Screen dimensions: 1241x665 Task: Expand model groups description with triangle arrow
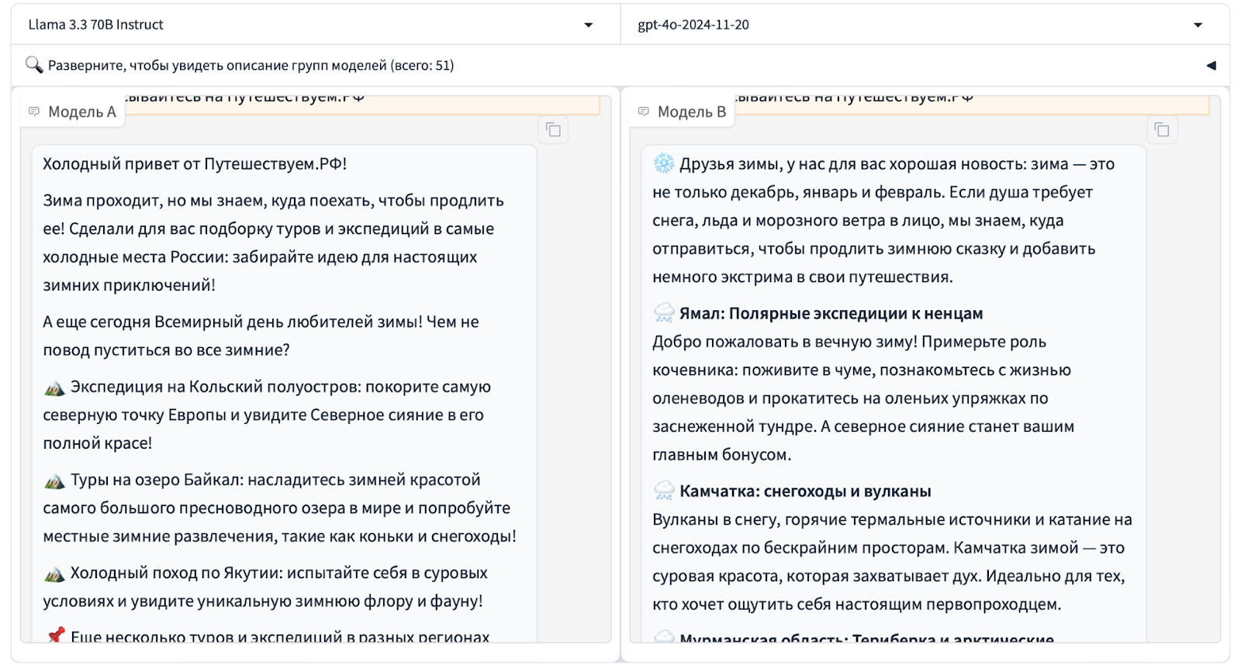[x=1211, y=66]
